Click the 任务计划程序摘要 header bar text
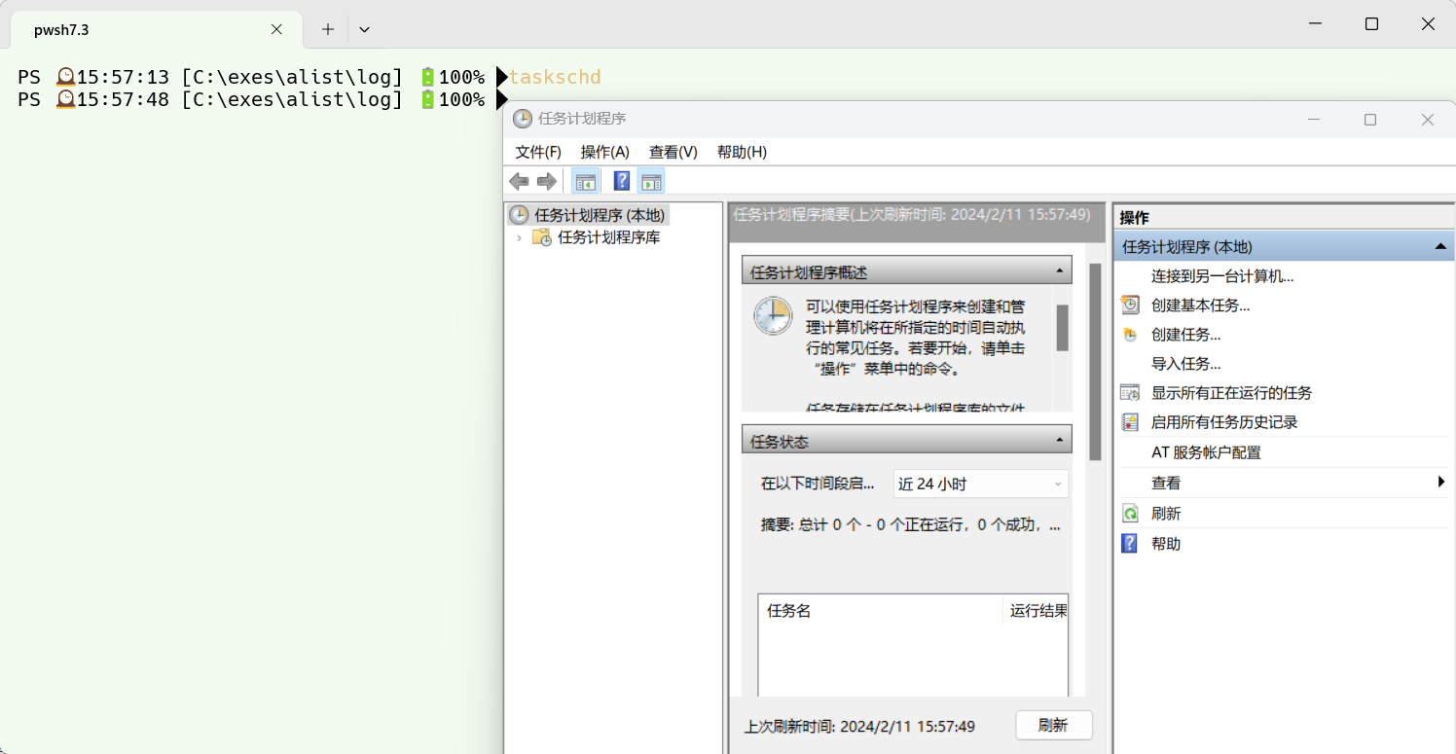 pos(911,214)
